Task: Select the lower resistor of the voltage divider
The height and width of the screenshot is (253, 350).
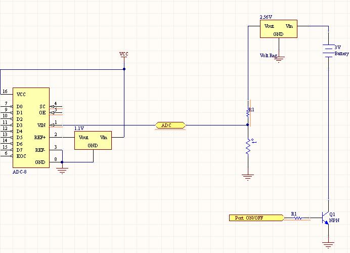Action: click(x=248, y=146)
